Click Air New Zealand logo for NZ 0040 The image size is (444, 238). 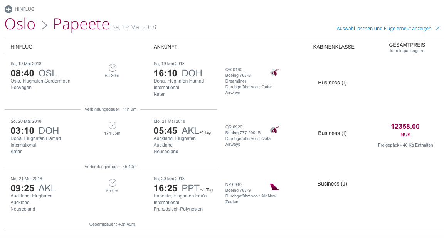pyautogui.click(x=275, y=187)
